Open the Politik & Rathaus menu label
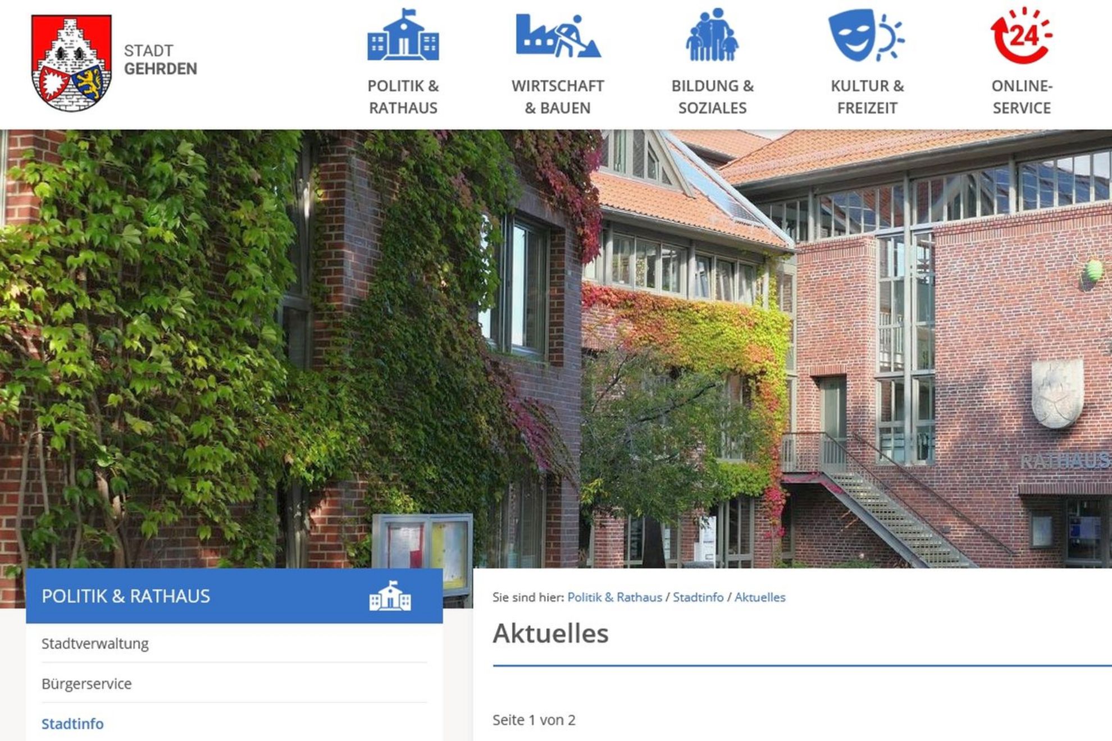1112x741 pixels. coord(403,97)
